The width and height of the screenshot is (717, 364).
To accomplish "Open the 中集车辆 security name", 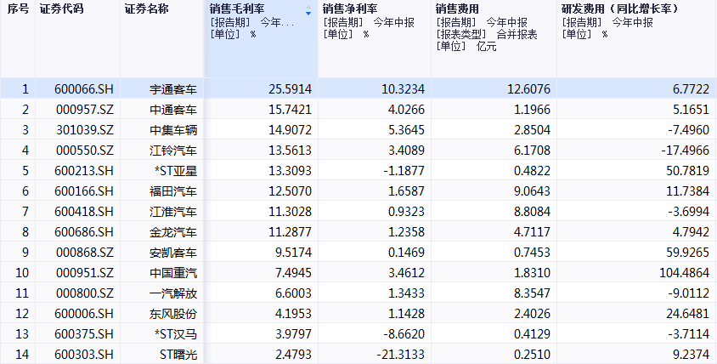I will pos(172,129).
